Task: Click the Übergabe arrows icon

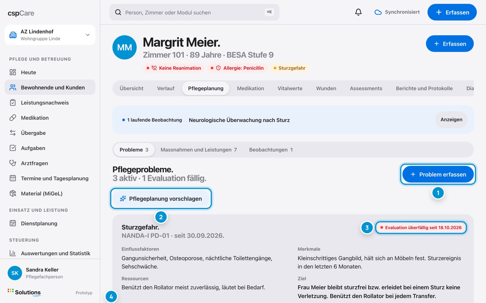Action: pyautogui.click(x=13, y=133)
